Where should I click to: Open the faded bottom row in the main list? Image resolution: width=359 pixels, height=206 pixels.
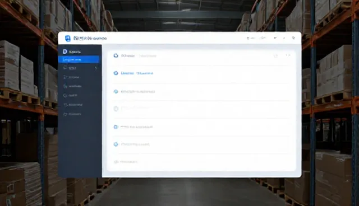point(201,162)
